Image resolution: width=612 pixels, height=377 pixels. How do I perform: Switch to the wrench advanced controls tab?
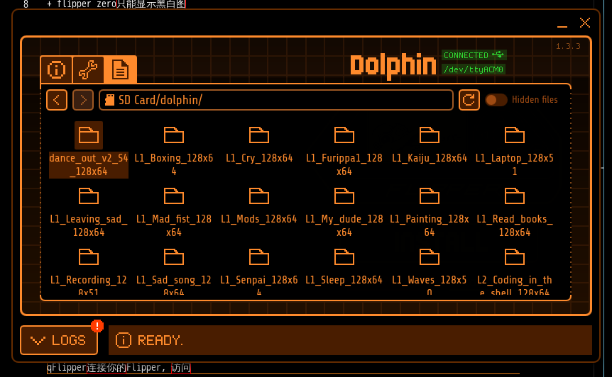coord(88,70)
